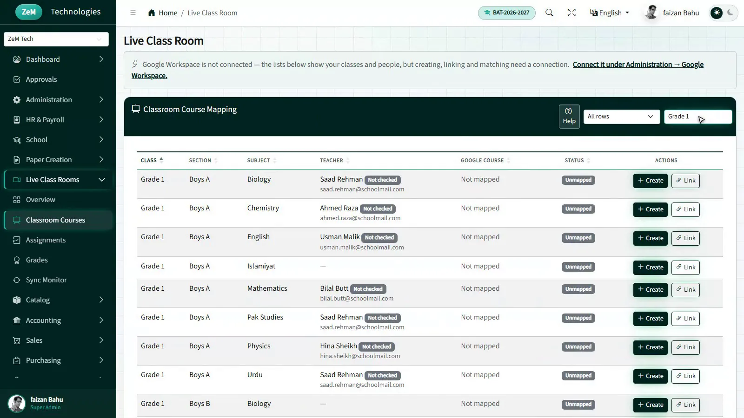Click the BAT-2026-2027 session badge

(506, 13)
